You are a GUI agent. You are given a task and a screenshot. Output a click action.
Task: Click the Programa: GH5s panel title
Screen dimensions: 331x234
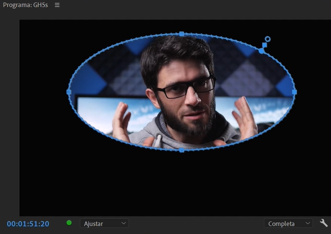[25, 5]
